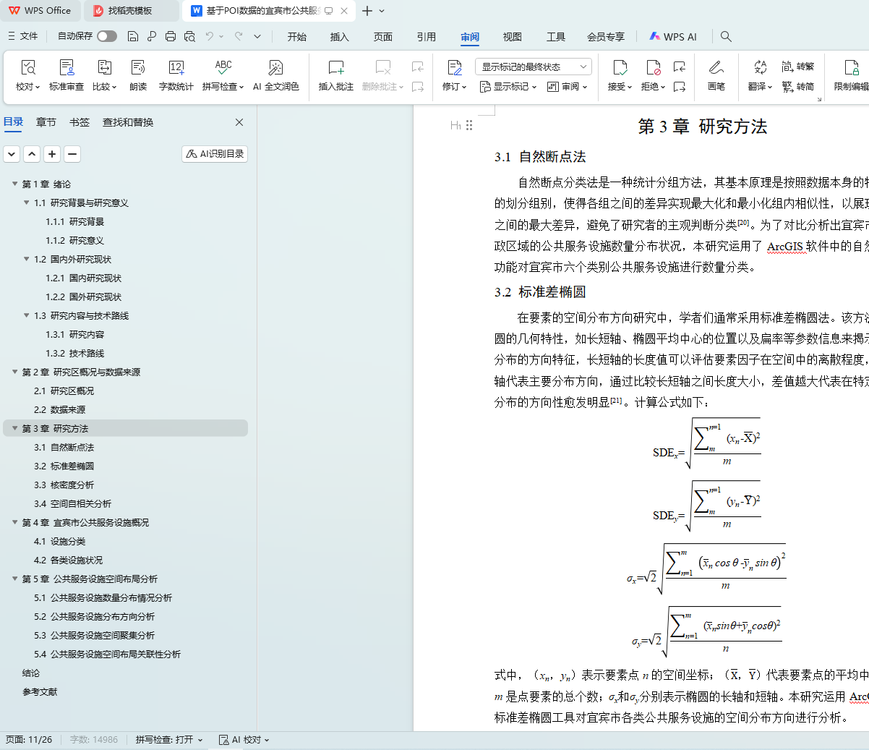This screenshot has width=869, height=750.
Task: Click the print icon in quick toolbar
Action: point(170,36)
